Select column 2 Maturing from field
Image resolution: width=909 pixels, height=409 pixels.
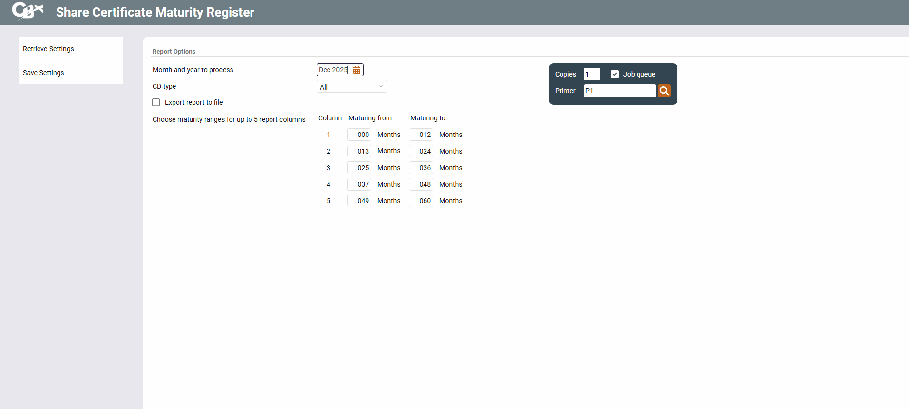[359, 151]
